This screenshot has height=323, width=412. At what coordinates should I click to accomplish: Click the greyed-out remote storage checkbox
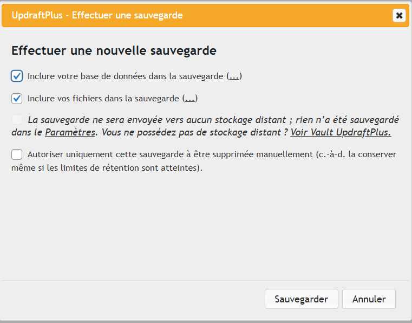click(x=17, y=119)
